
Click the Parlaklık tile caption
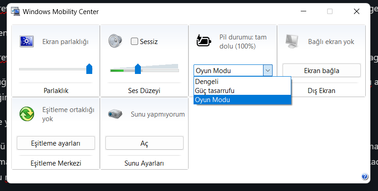coord(56,91)
